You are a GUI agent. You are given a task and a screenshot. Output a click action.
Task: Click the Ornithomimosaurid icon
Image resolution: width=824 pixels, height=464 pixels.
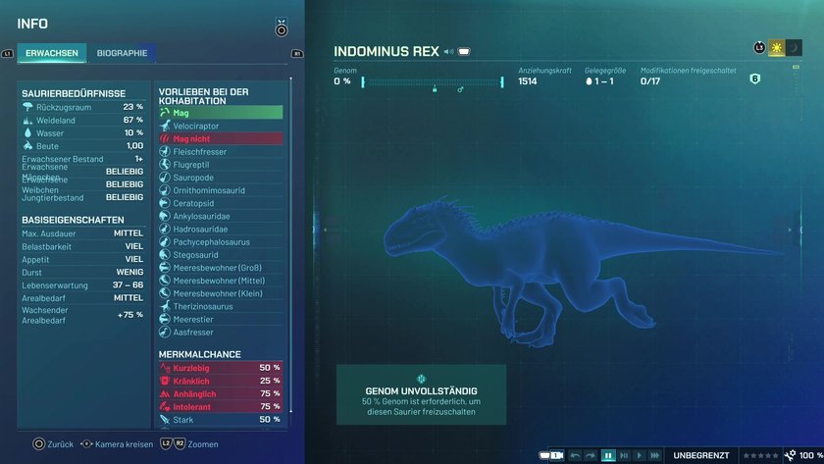point(165,190)
